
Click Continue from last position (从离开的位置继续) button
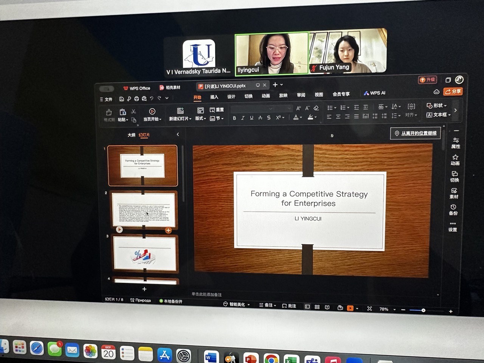[415, 133]
